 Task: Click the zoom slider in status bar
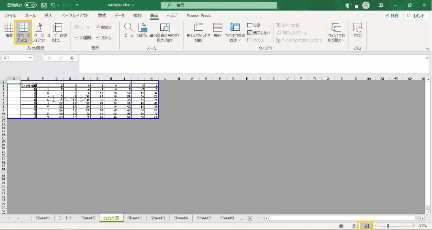click(x=388, y=226)
